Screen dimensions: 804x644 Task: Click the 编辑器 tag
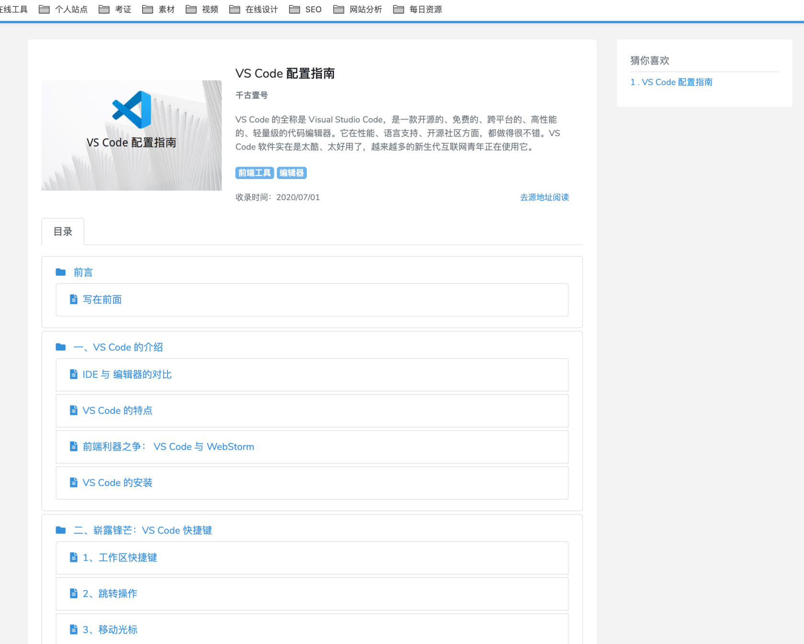(292, 173)
